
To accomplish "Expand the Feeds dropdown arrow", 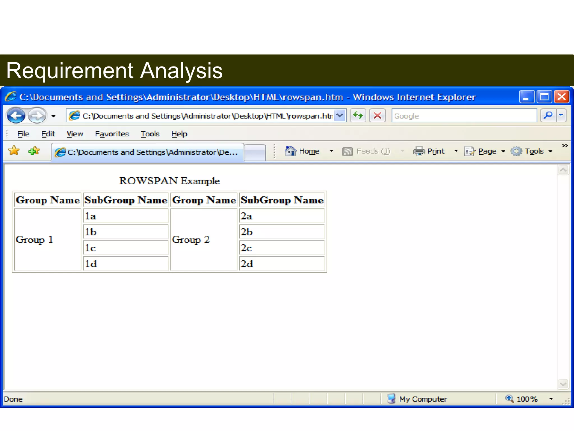I will [x=402, y=151].
